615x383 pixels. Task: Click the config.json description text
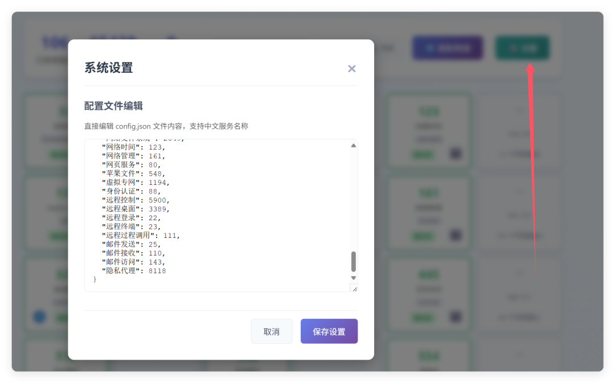coord(166,126)
